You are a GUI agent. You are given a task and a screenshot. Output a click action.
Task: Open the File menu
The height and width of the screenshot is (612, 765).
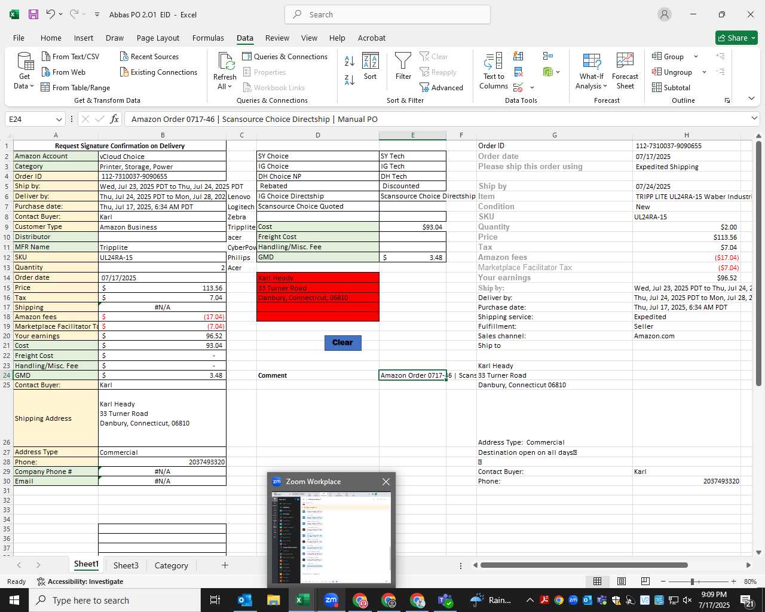(x=19, y=38)
